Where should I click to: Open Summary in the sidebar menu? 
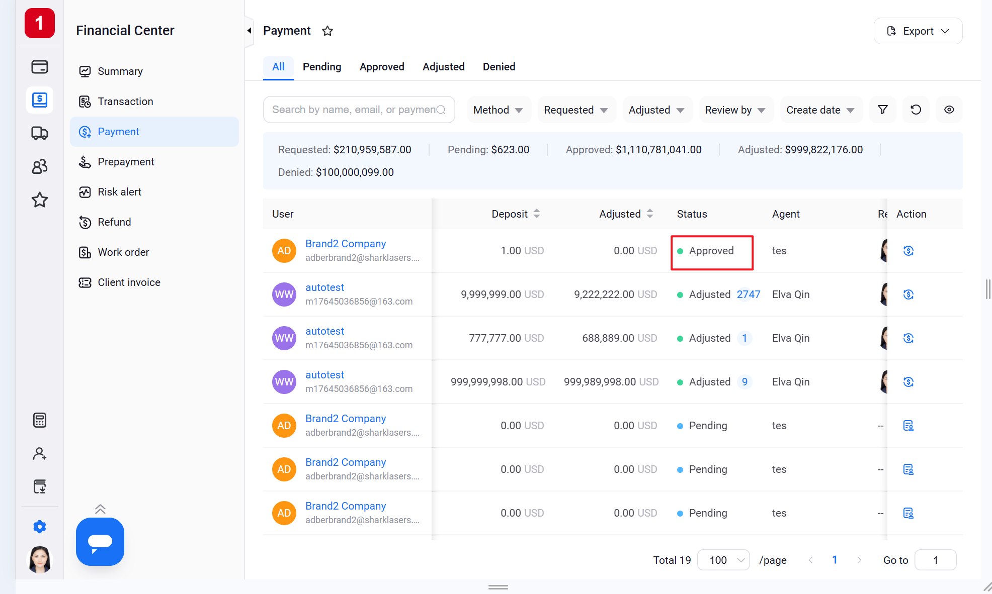coord(154,71)
